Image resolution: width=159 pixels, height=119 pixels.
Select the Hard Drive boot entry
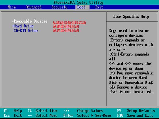24,26
